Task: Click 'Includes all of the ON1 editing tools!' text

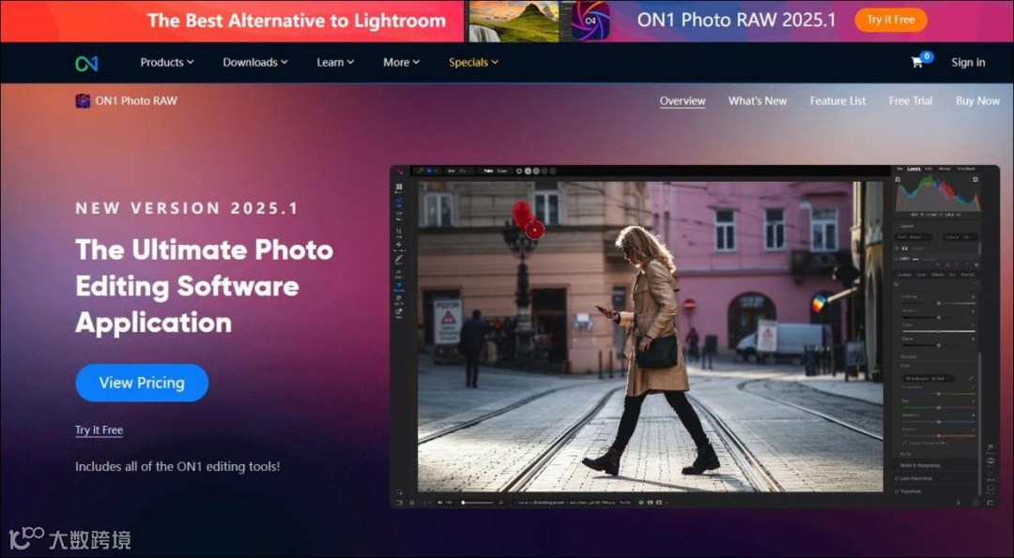Action: (x=177, y=466)
